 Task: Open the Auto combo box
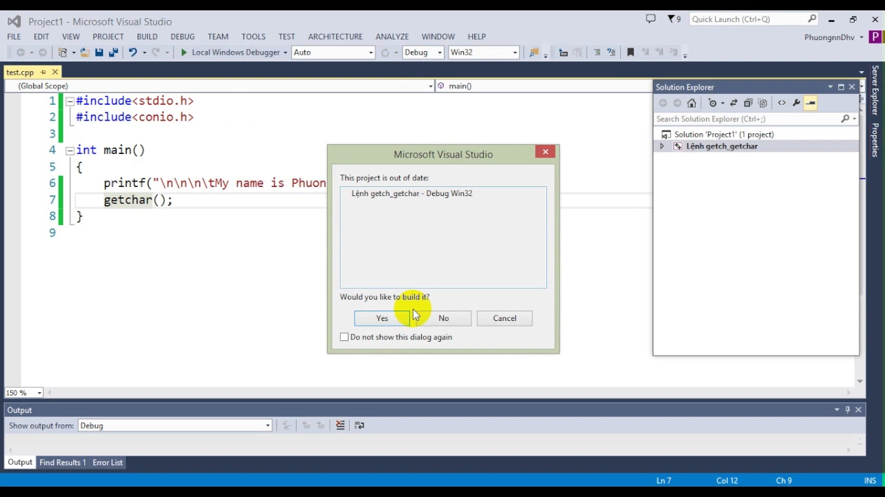(x=333, y=52)
